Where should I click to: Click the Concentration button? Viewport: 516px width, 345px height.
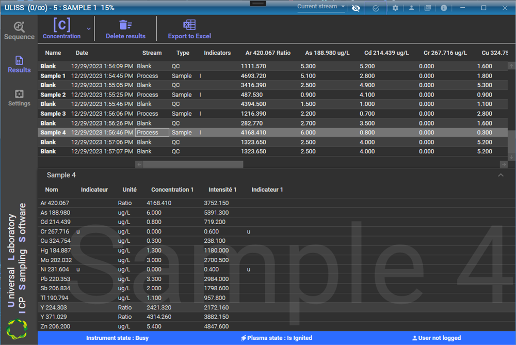click(61, 28)
